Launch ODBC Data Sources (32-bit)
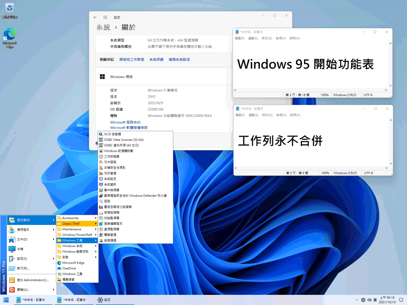Screen dimensions: 407x305 135,140
